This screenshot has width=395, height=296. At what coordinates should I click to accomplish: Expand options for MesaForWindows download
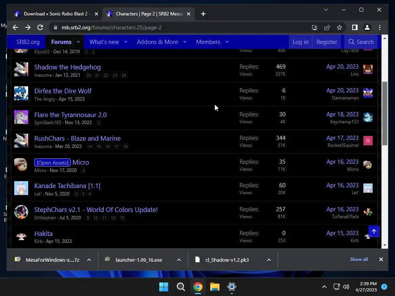(x=89, y=260)
